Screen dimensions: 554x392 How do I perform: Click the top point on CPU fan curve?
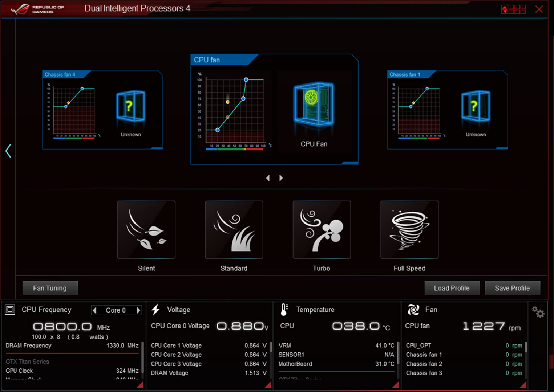coord(246,79)
